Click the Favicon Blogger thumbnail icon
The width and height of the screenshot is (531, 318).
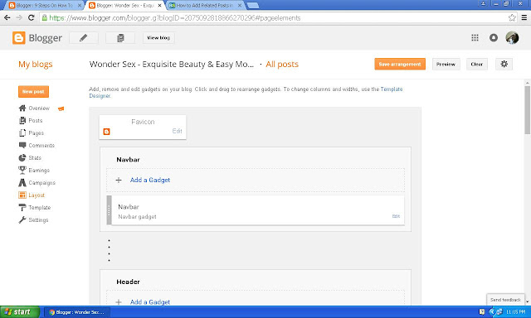(x=107, y=132)
